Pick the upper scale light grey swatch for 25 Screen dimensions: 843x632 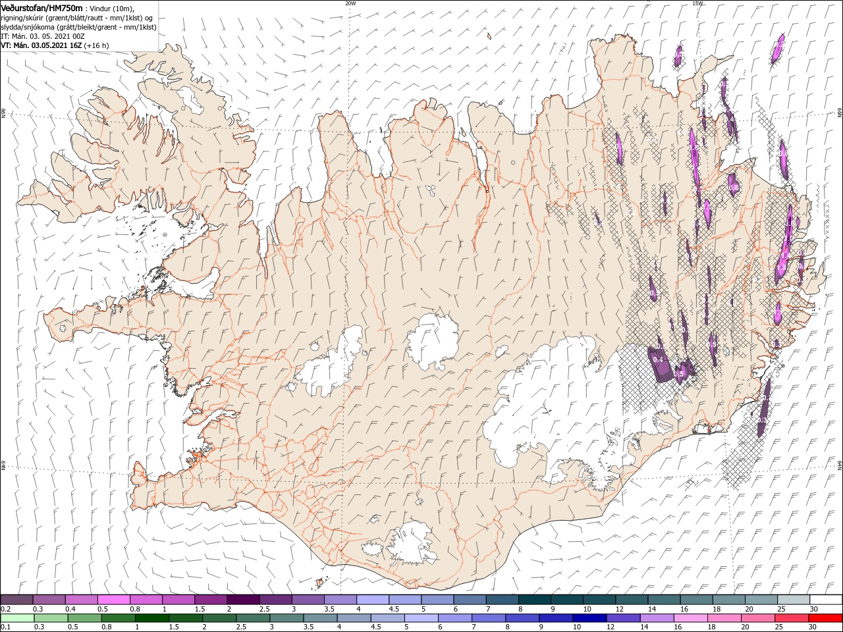pos(794,600)
